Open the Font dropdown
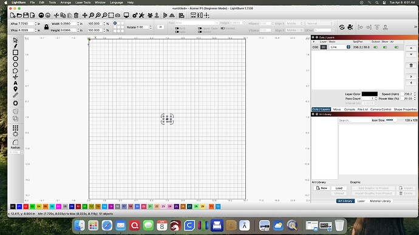This screenshot has height=235, width=419. (x=197, y=23)
